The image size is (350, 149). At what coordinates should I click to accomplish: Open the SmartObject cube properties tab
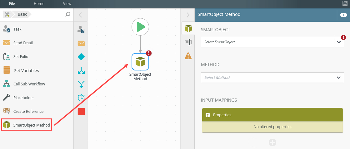point(188,28)
